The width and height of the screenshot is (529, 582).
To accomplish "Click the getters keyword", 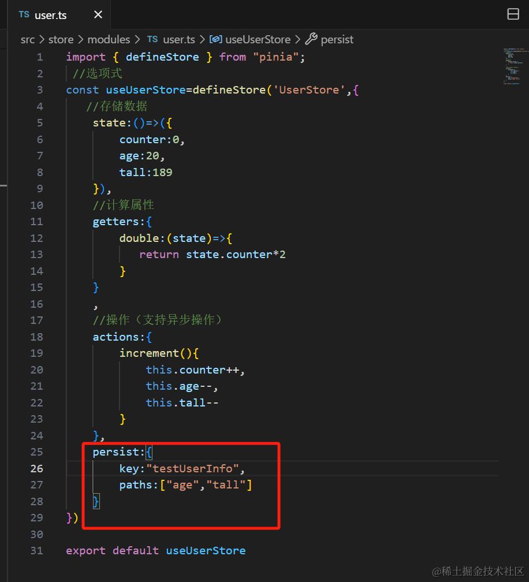I will coord(116,222).
